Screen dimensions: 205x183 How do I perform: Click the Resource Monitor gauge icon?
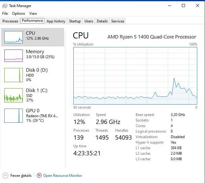pos(39,176)
